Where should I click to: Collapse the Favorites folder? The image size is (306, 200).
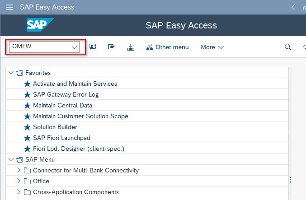(x=11, y=73)
